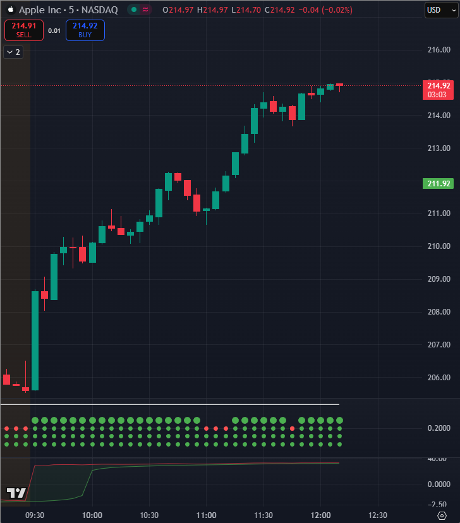Screen dimensions: 460x523
Task: Click the 10:30 time axis label
Action: (x=149, y=515)
